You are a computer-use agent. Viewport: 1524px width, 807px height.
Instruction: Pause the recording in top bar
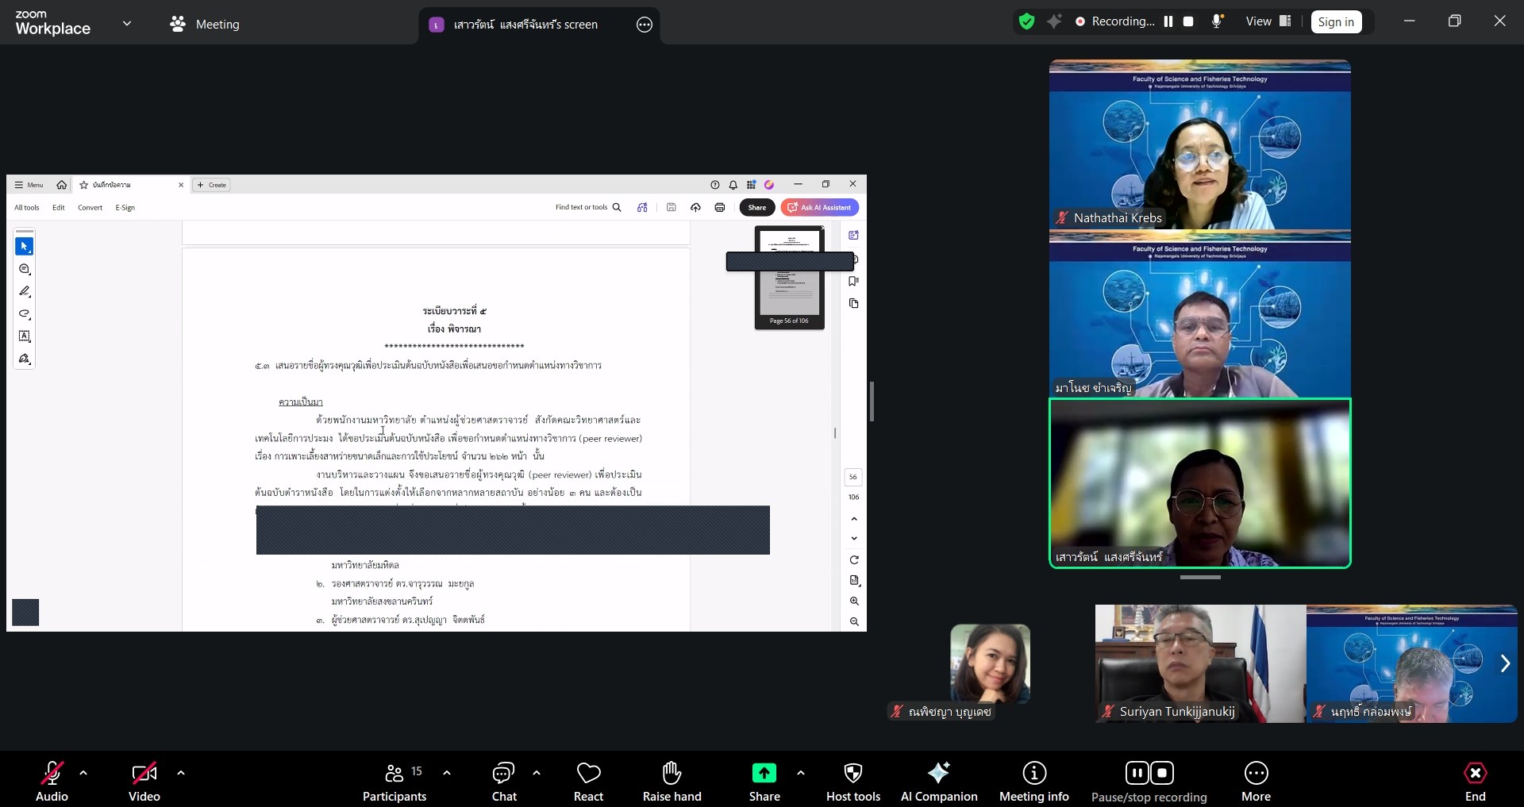[x=1168, y=22]
